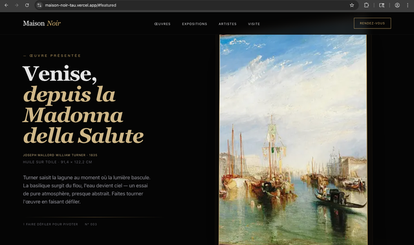414x245 pixels.
Task: Open the browser three-dot menu
Action: click(x=408, y=5)
